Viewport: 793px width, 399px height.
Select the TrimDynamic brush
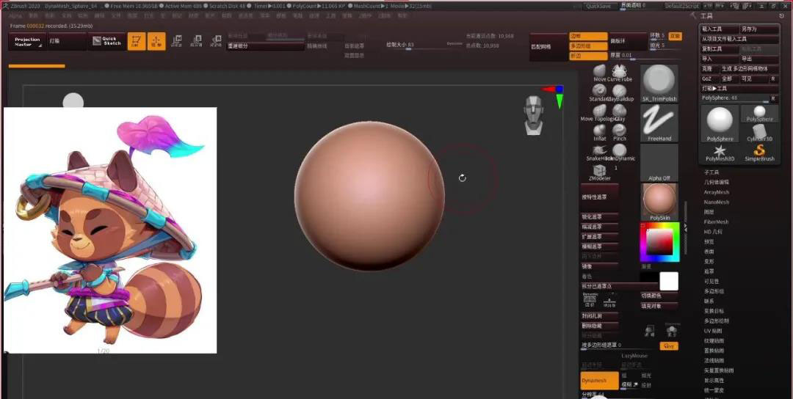pos(619,150)
